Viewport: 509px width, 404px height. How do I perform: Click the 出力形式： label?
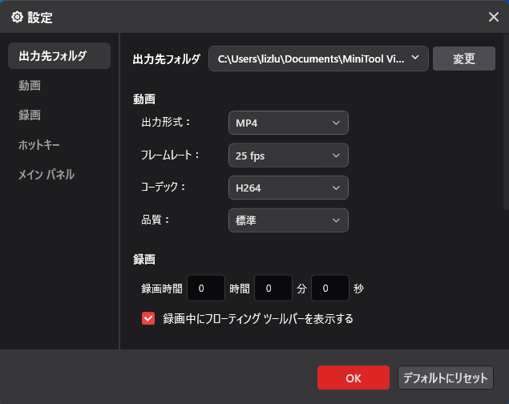pyautogui.click(x=166, y=123)
